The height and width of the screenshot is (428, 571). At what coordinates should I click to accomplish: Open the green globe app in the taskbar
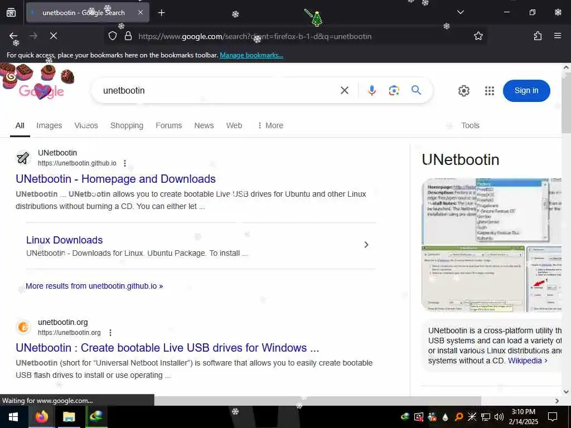(x=96, y=417)
